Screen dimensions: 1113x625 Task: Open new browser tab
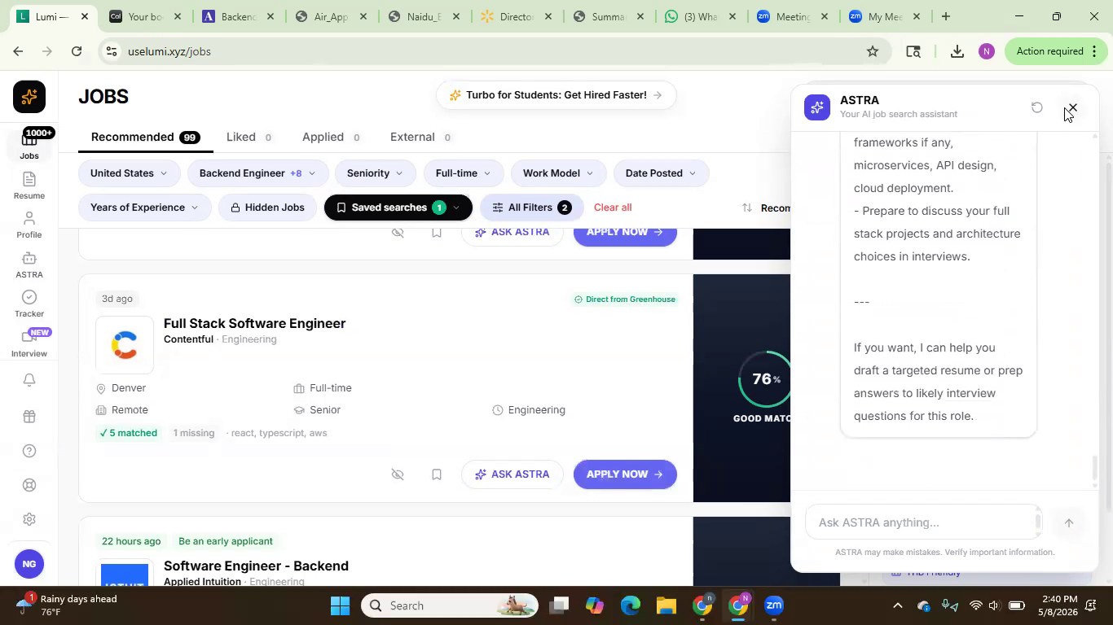(x=946, y=16)
